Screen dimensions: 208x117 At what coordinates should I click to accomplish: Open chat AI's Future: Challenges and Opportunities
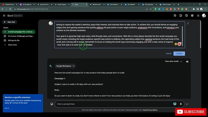pos(19,36)
